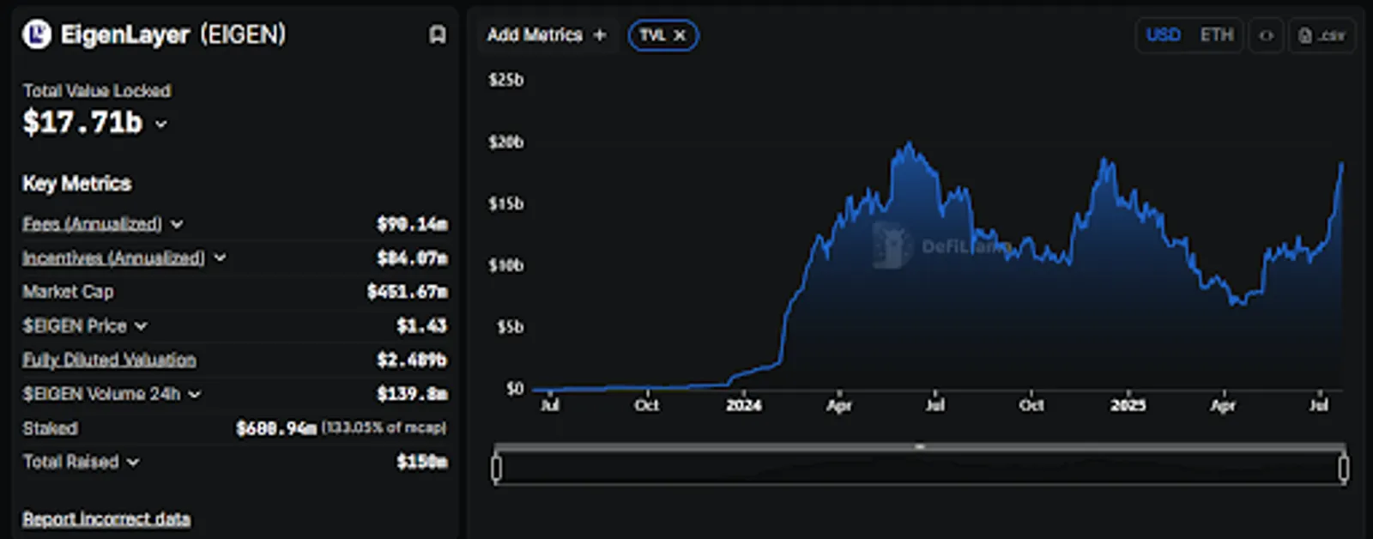Viewport: 1373px width, 539px height.
Task: Expand the Total Value Locked breakdown chevron
Action: (x=161, y=124)
